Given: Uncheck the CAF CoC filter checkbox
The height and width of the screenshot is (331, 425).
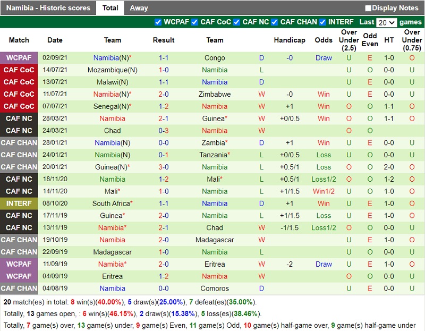Looking at the screenshot, I should point(194,22).
